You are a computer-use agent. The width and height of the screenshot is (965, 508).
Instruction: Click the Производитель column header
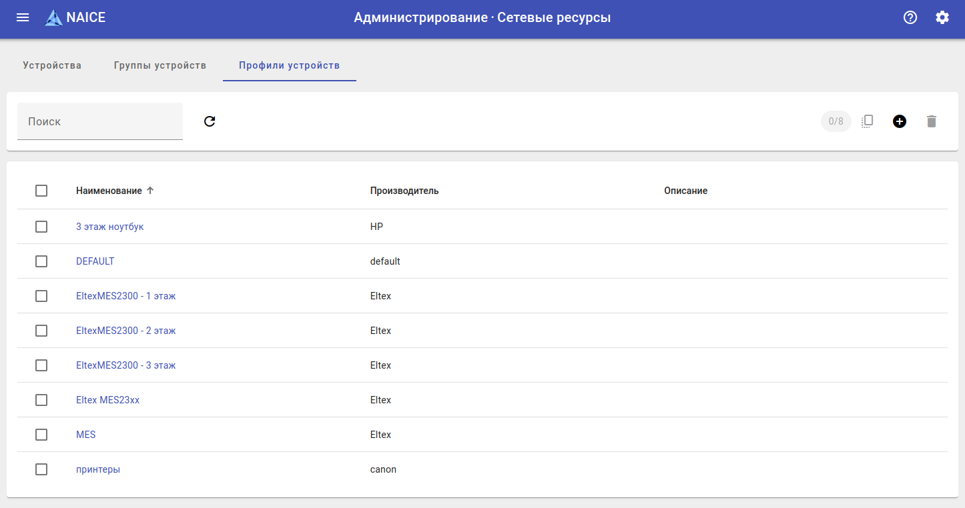coord(404,191)
